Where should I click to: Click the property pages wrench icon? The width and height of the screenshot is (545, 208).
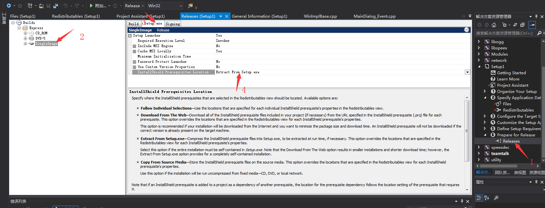click(x=496, y=198)
